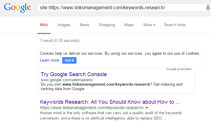Click the result count text '1 result (0.20 seconds)'

point(60,41)
